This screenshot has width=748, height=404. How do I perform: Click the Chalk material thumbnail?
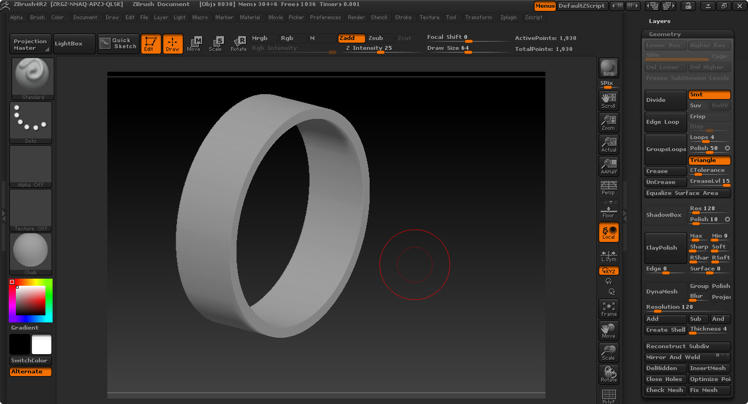31,253
